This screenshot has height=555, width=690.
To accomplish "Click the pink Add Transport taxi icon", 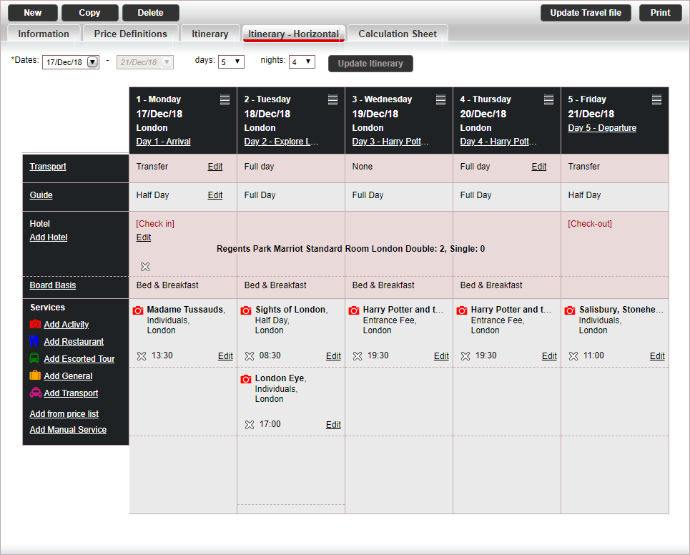I will click(x=36, y=392).
